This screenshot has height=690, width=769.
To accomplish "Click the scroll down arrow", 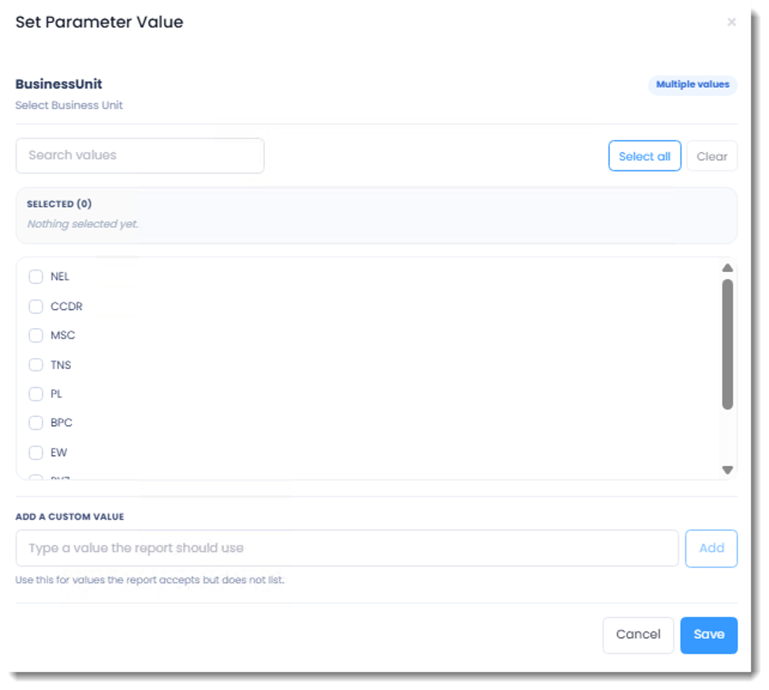I will point(727,470).
